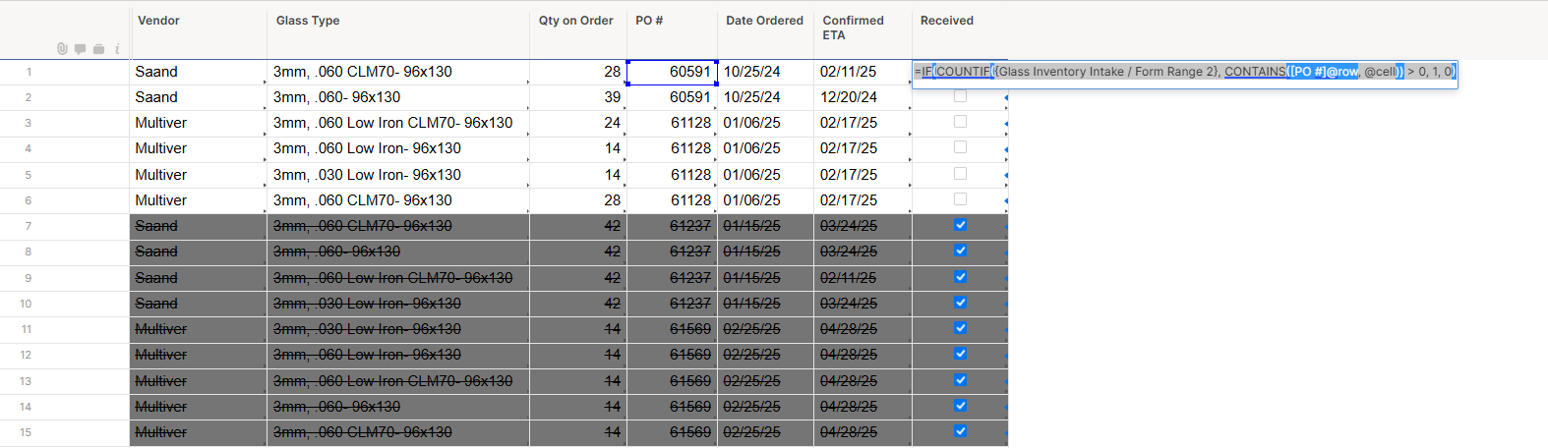Image resolution: width=1548 pixels, height=448 pixels.
Task: Click the row action indicator 'i' icon
Action: [117, 49]
